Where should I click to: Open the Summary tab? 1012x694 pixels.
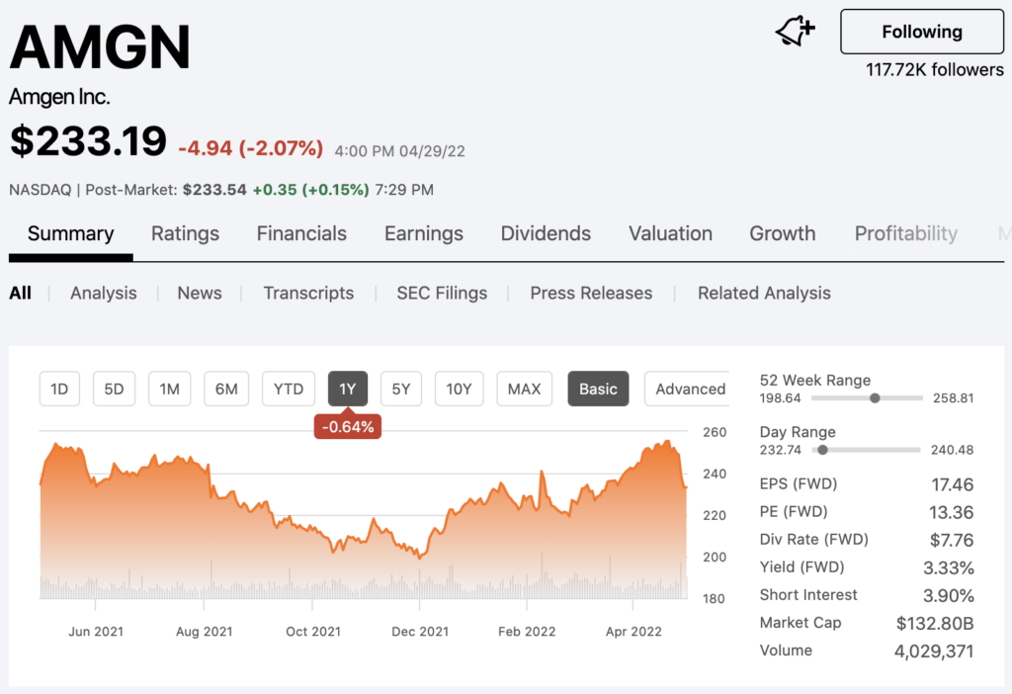(71, 233)
